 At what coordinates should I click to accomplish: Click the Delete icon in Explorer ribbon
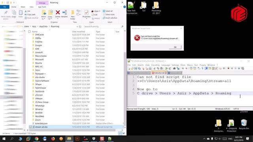tap(58, 12)
